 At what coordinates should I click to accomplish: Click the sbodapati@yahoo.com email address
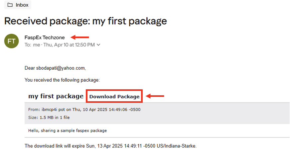click(x=61, y=68)
